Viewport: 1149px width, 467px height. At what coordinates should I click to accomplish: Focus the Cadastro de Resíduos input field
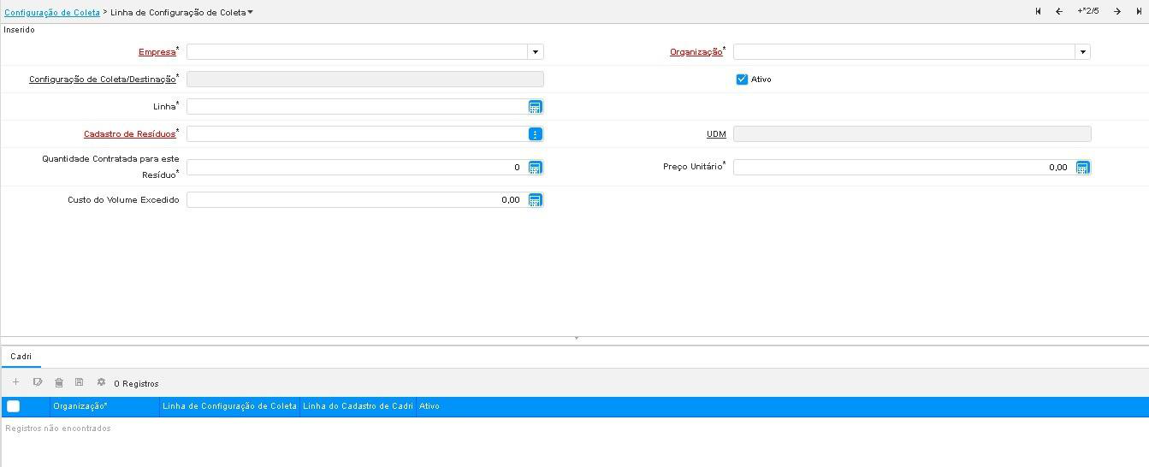click(357, 134)
